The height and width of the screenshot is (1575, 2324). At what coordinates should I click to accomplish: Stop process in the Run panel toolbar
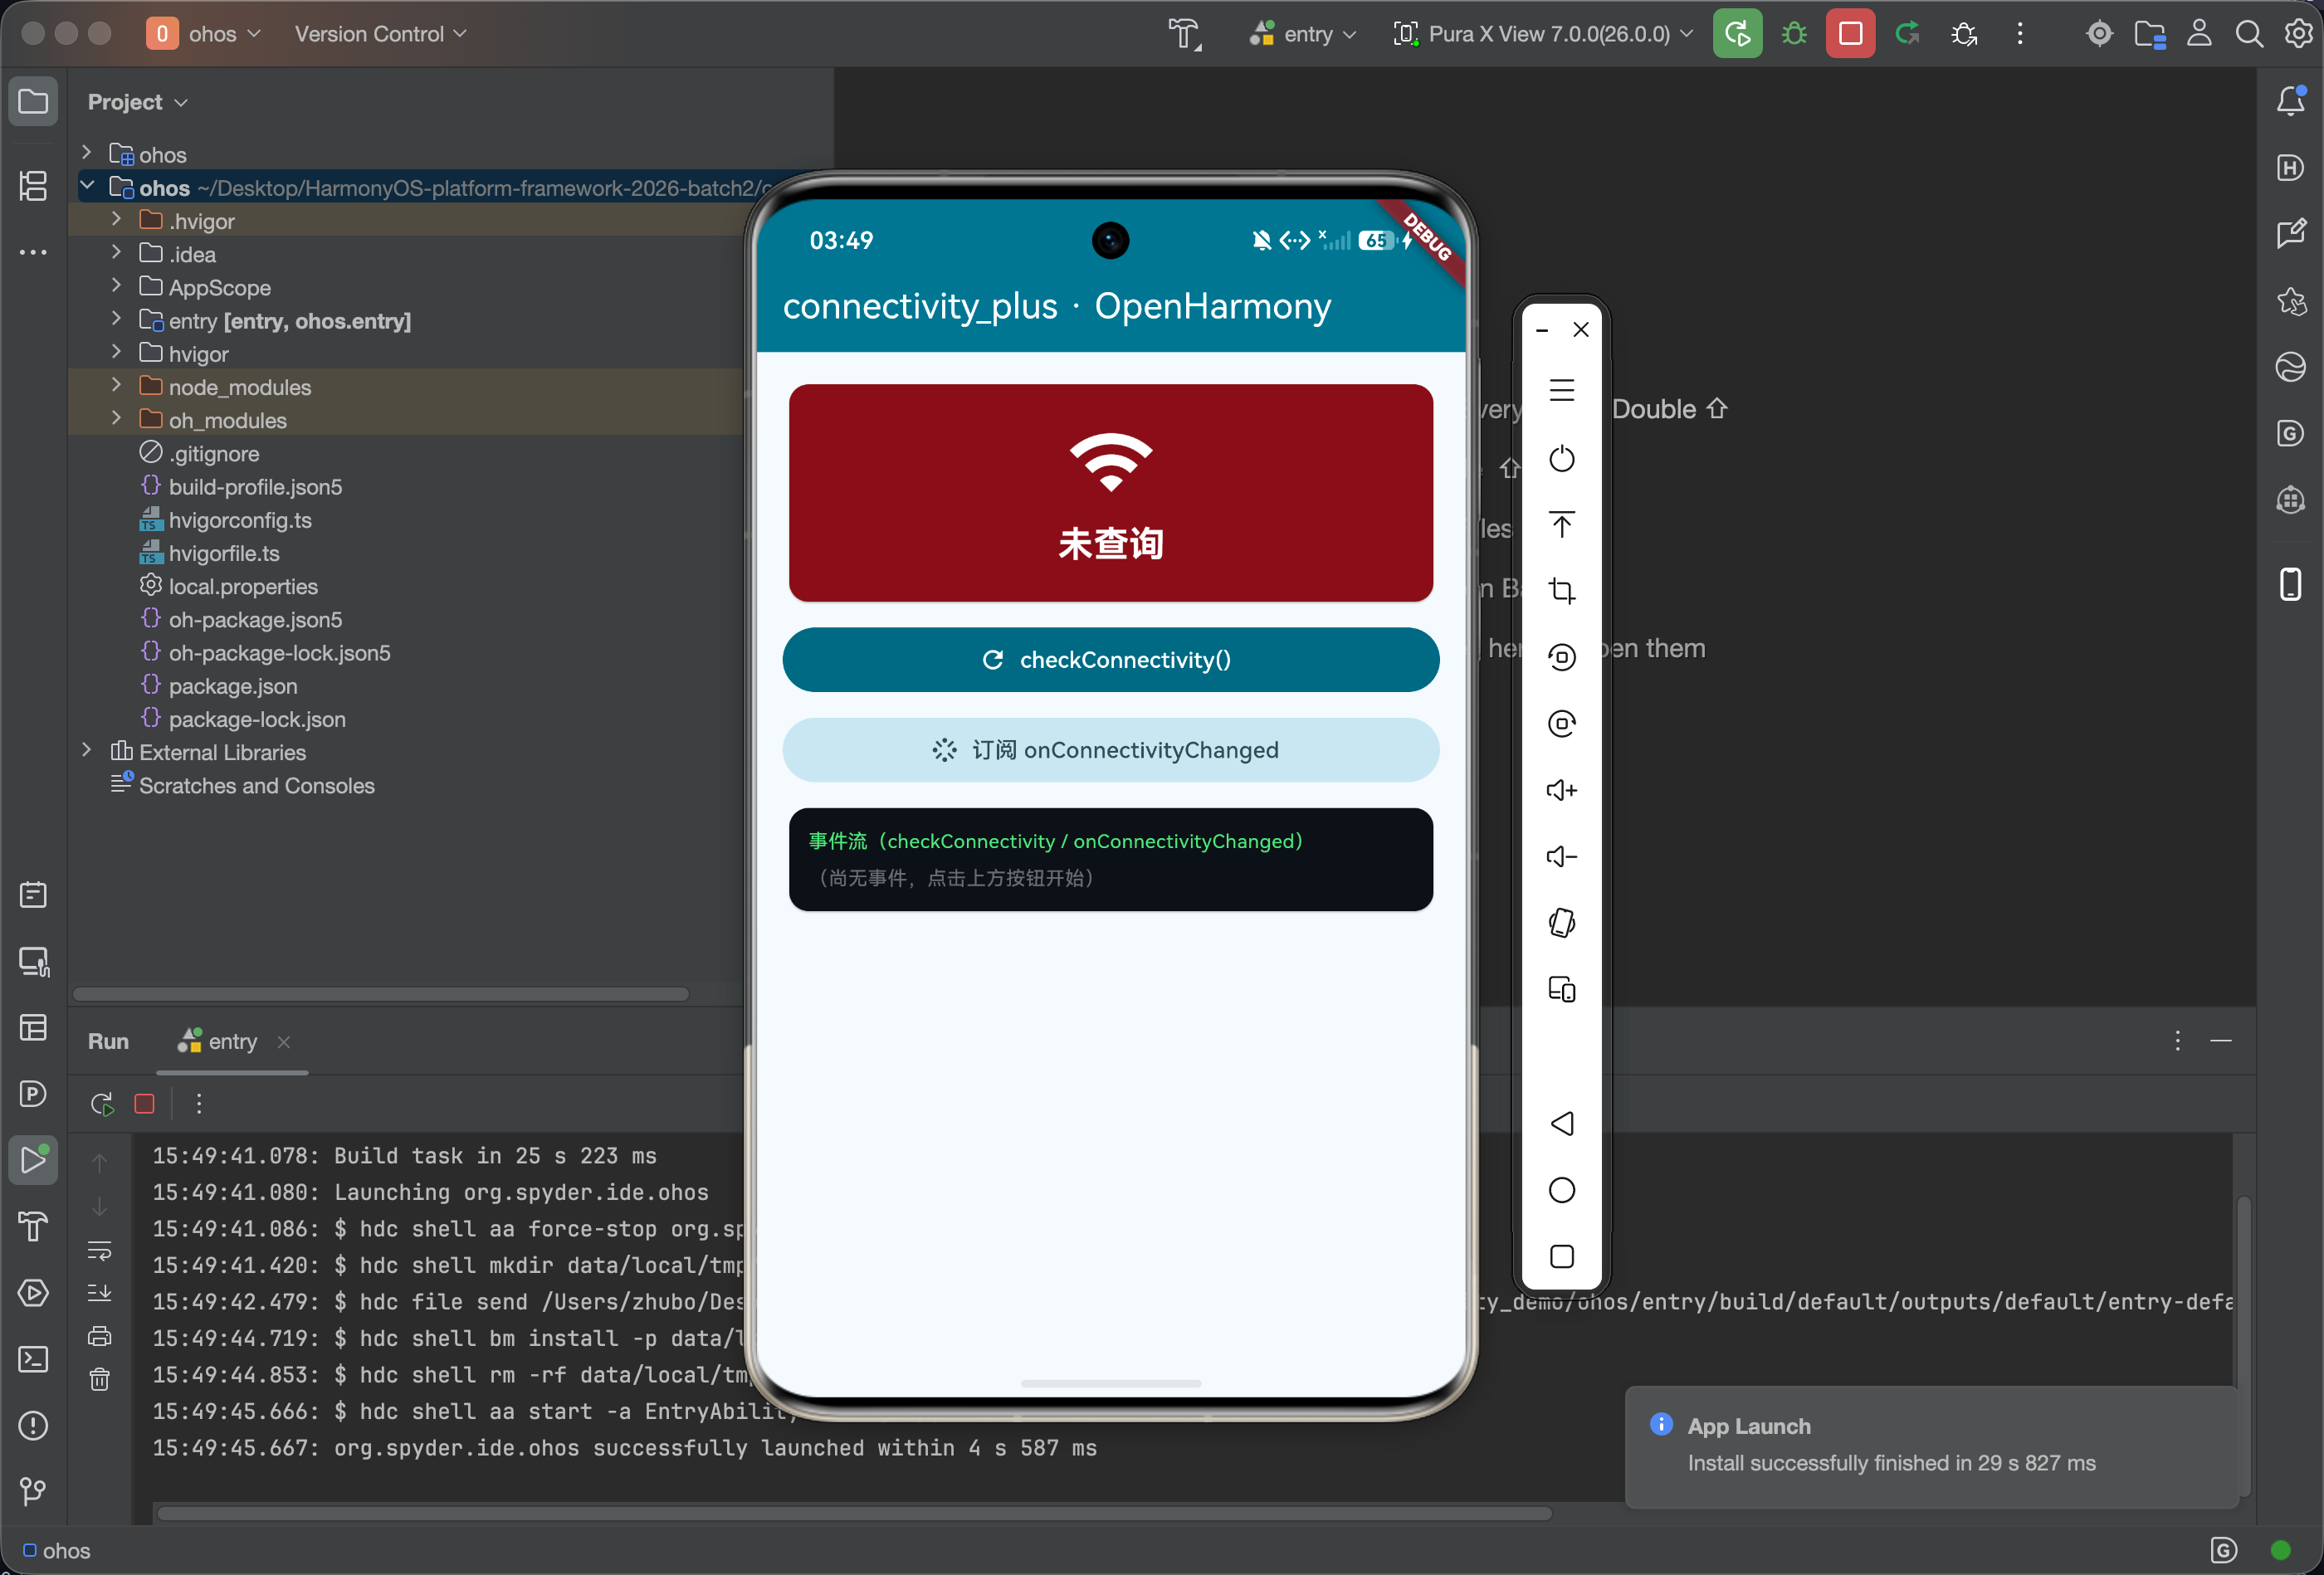click(x=144, y=1103)
